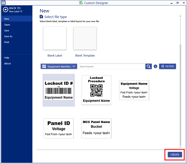Image resolution: width=187 pixels, height=164 pixels.
Task: Click the Blank Label caption link
Action: pyautogui.click(x=55, y=55)
